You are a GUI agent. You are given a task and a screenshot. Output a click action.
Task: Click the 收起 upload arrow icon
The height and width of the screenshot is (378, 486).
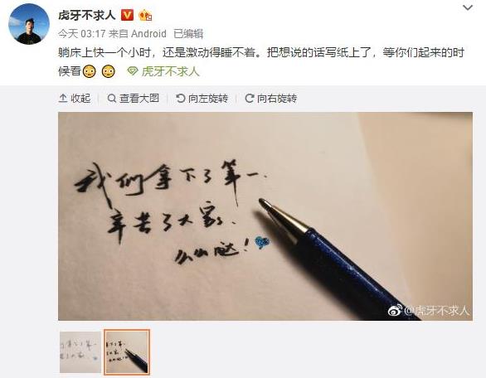63,99
